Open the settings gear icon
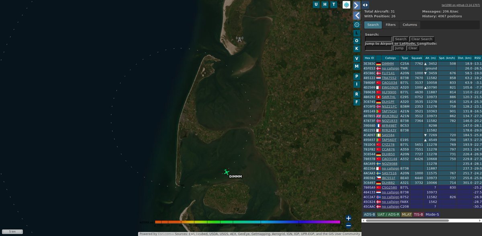The width and height of the screenshot is (482, 236). [x=357, y=24]
